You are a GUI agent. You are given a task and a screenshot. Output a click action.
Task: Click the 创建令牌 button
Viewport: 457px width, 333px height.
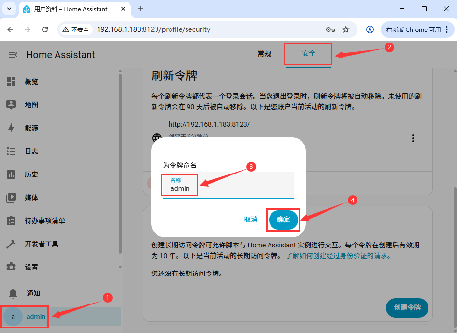click(x=407, y=307)
